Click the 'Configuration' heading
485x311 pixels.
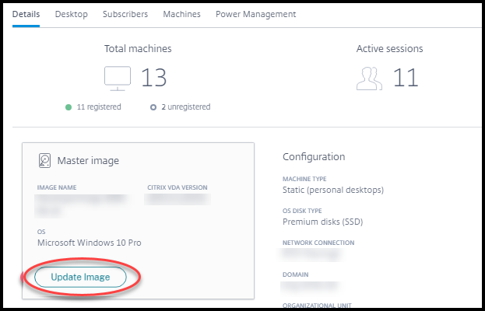click(x=314, y=157)
